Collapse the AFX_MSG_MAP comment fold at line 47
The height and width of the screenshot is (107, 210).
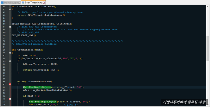(x=10, y=27)
